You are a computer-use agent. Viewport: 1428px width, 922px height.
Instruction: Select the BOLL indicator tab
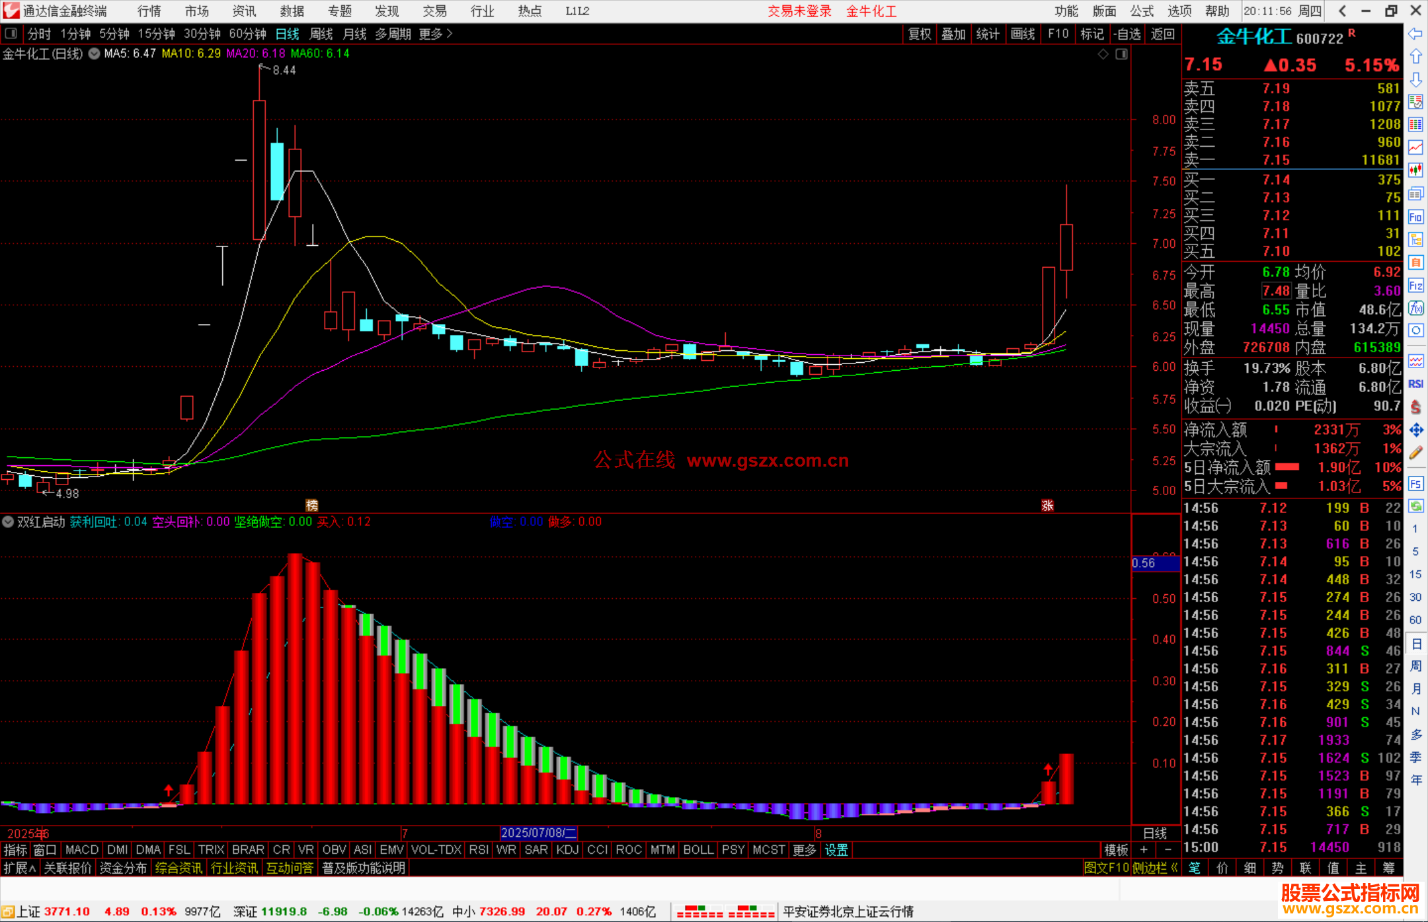pos(698,850)
